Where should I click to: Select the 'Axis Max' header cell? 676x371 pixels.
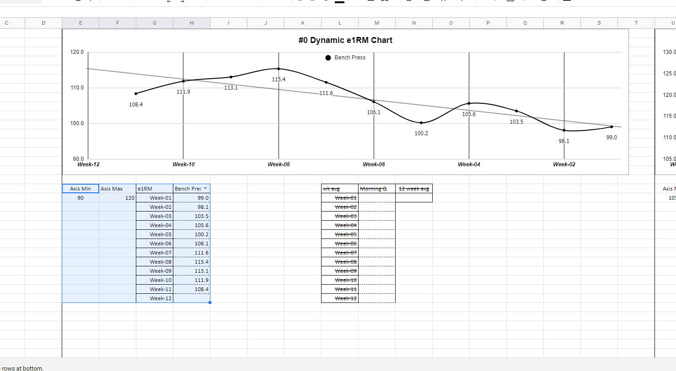[118, 188]
